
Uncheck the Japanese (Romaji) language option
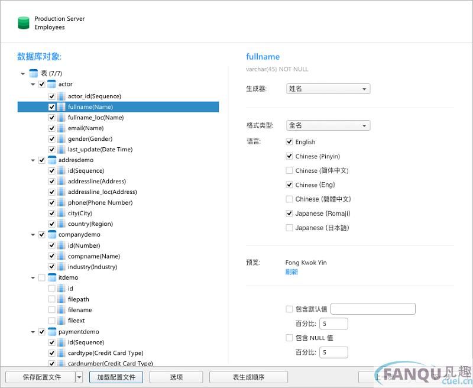pyautogui.click(x=289, y=214)
